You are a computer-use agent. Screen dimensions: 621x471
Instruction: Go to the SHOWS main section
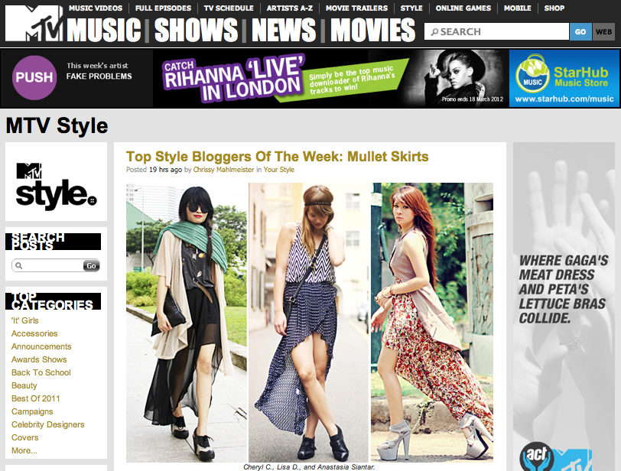(196, 31)
